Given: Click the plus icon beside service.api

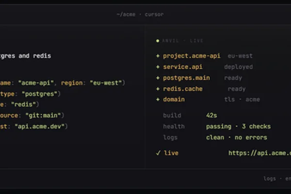Looking at the screenshot, I should coord(158,66).
